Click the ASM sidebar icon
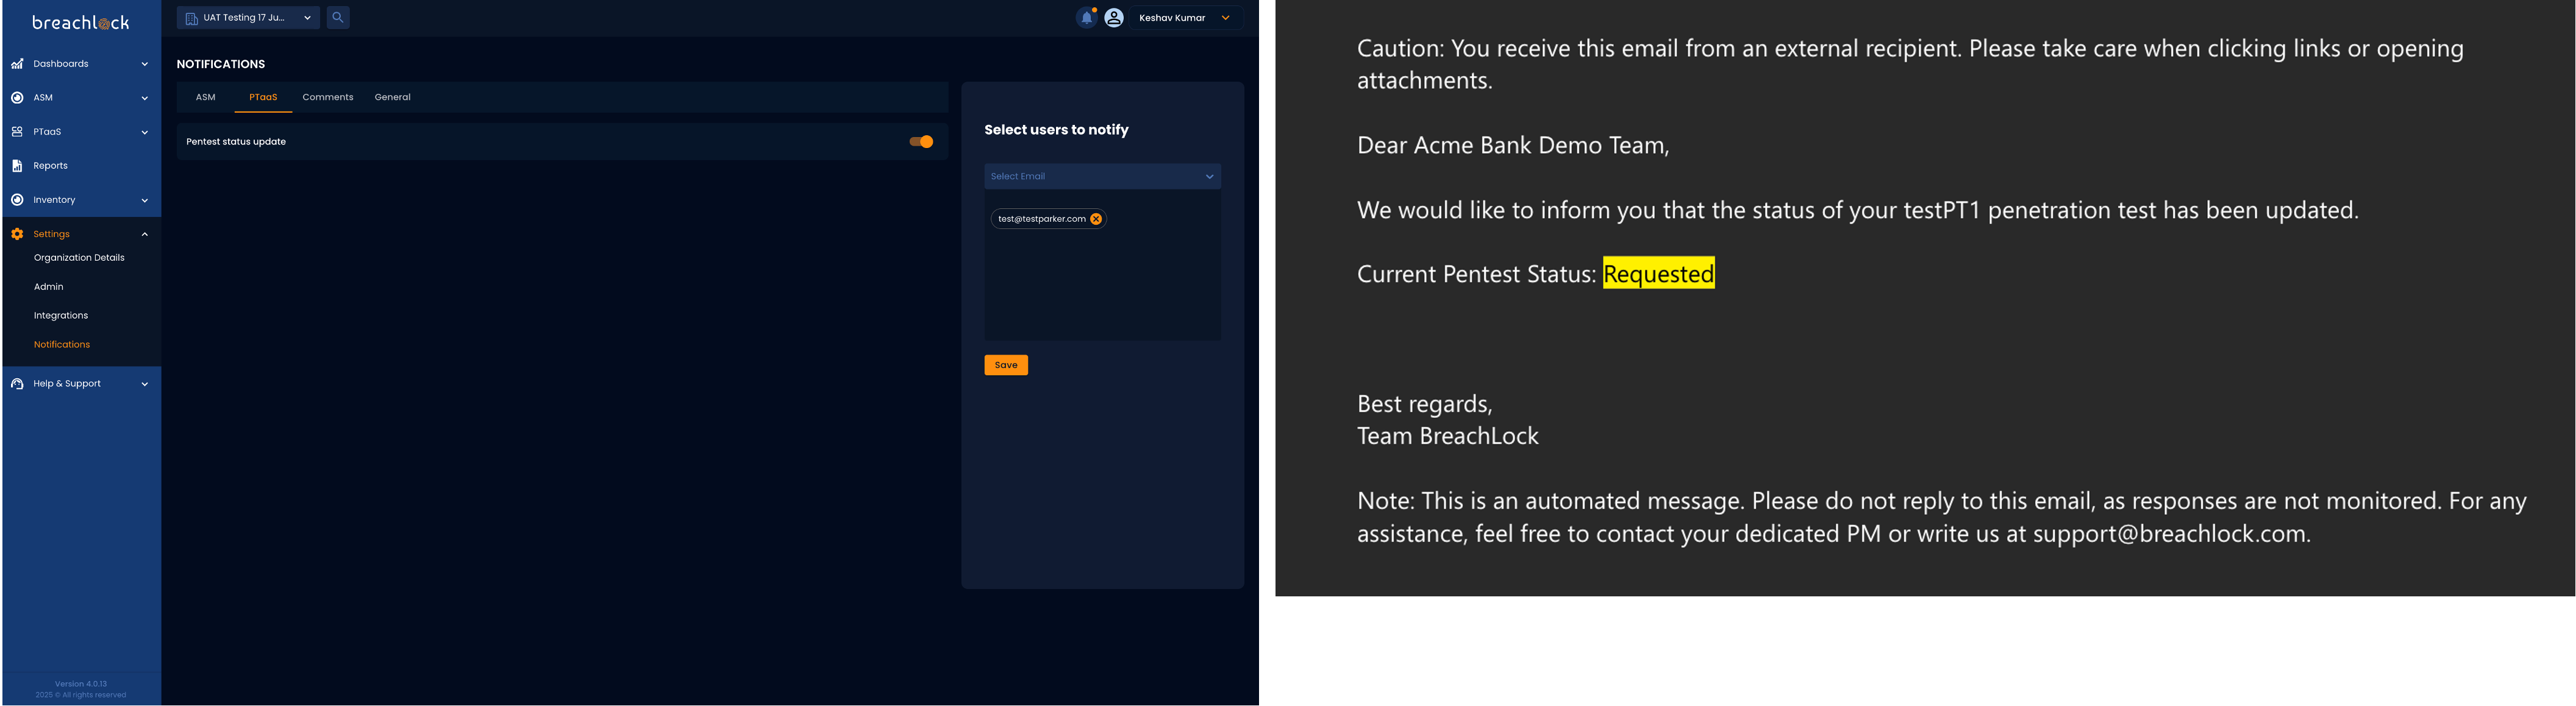 coord(17,98)
